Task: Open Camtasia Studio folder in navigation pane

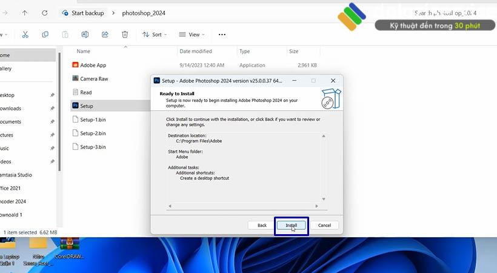Action: click(16, 175)
